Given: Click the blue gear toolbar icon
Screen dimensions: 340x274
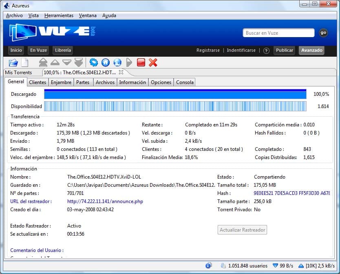Looking at the screenshot, I should (94, 62).
